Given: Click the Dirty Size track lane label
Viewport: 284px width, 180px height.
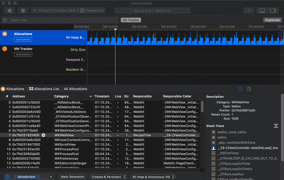Looking at the screenshot, I should click(78, 50).
